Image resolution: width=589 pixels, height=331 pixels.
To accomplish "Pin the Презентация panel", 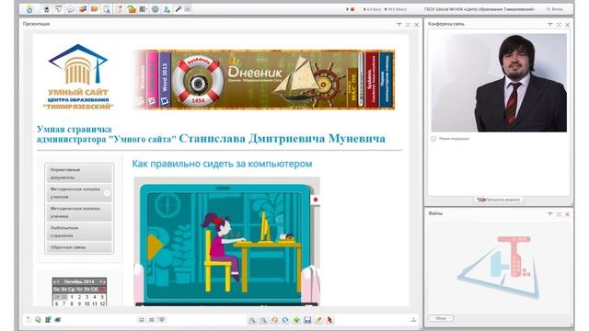I will point(398,25).
